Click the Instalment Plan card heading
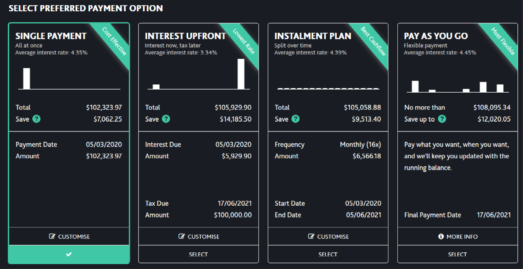This screenshot has width=523, height=269. point(313,36)
